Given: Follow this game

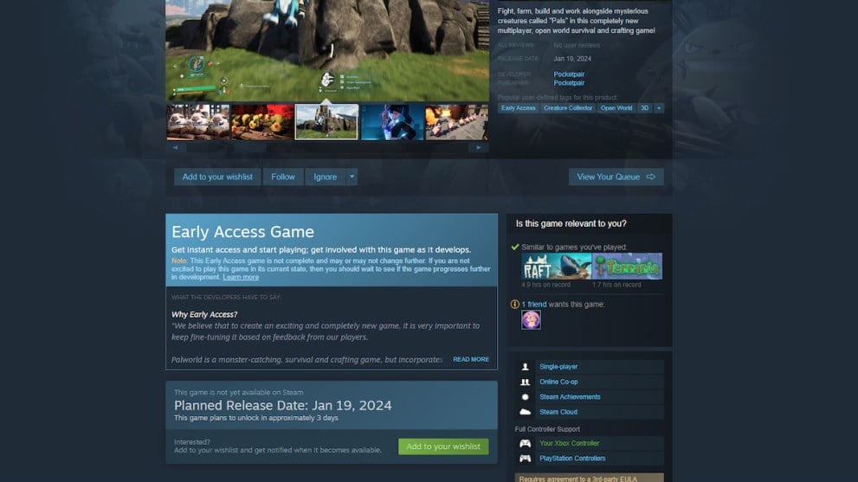Looking at the screenshot, I should tap(283, 177).
